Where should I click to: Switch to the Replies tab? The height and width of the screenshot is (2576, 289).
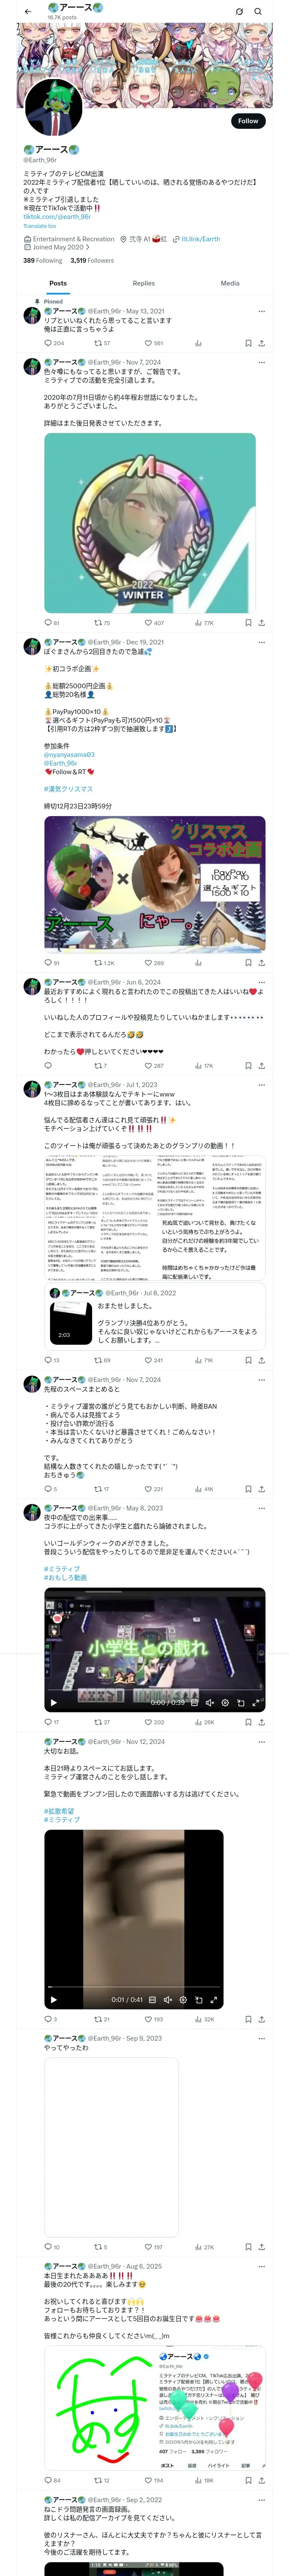click(x=143, y=283)
